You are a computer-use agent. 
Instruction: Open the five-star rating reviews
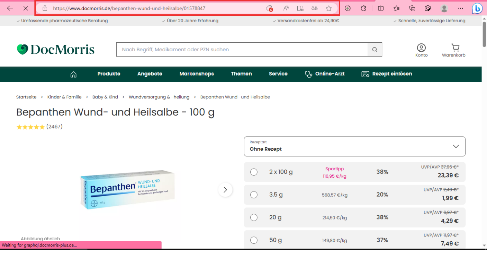pyautogui.click(x=31, y=127)
